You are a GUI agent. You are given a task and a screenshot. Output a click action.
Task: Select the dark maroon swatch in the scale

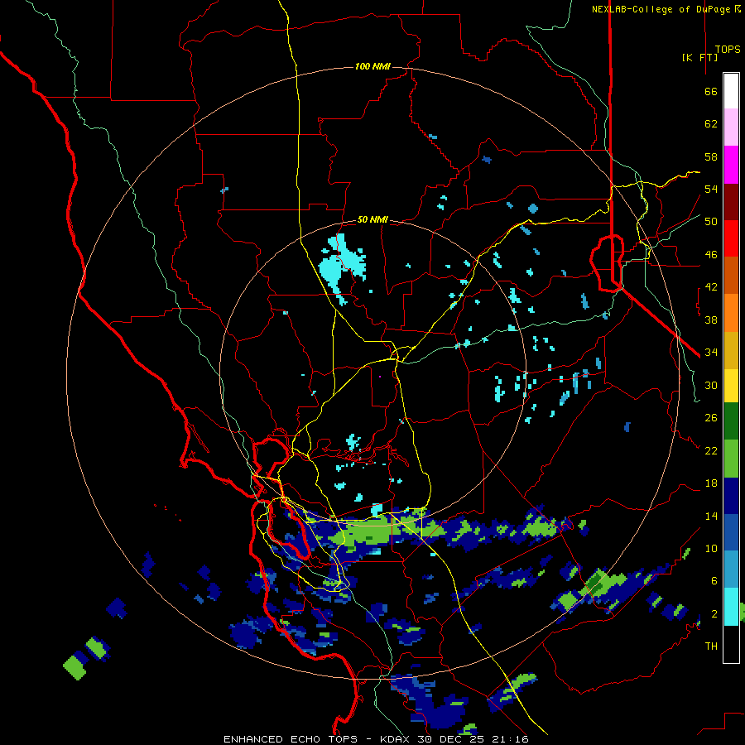tap(731, 201)
